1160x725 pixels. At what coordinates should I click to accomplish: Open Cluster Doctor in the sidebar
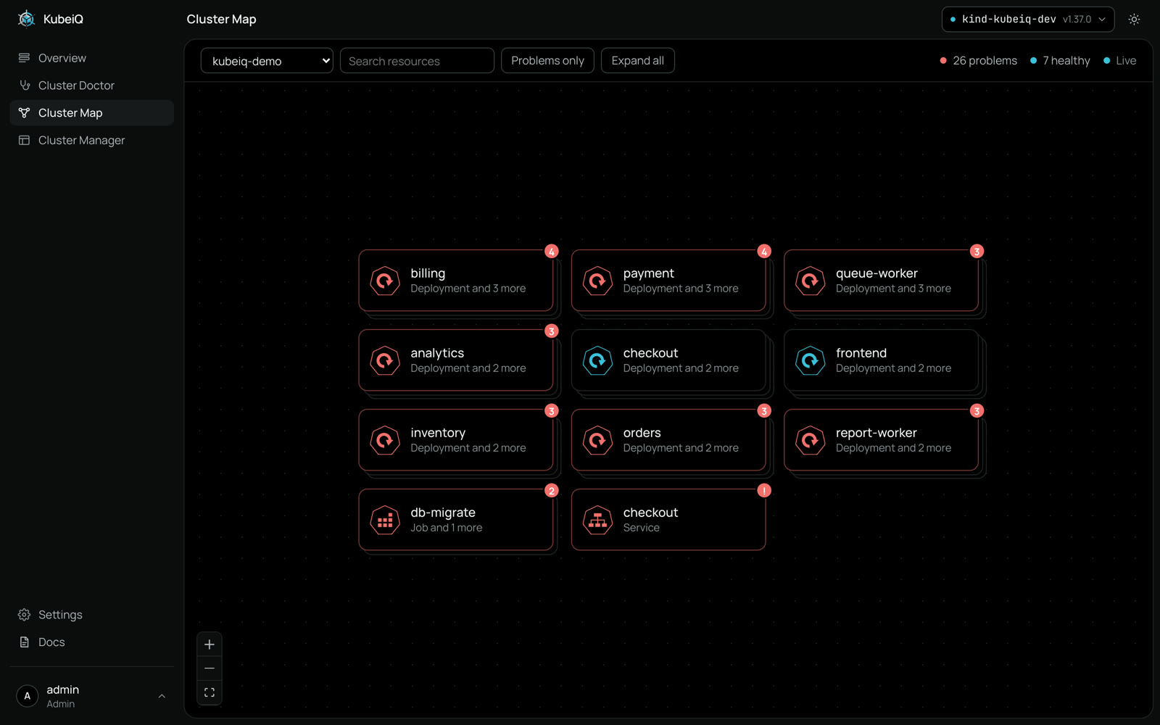click(92, 86)
